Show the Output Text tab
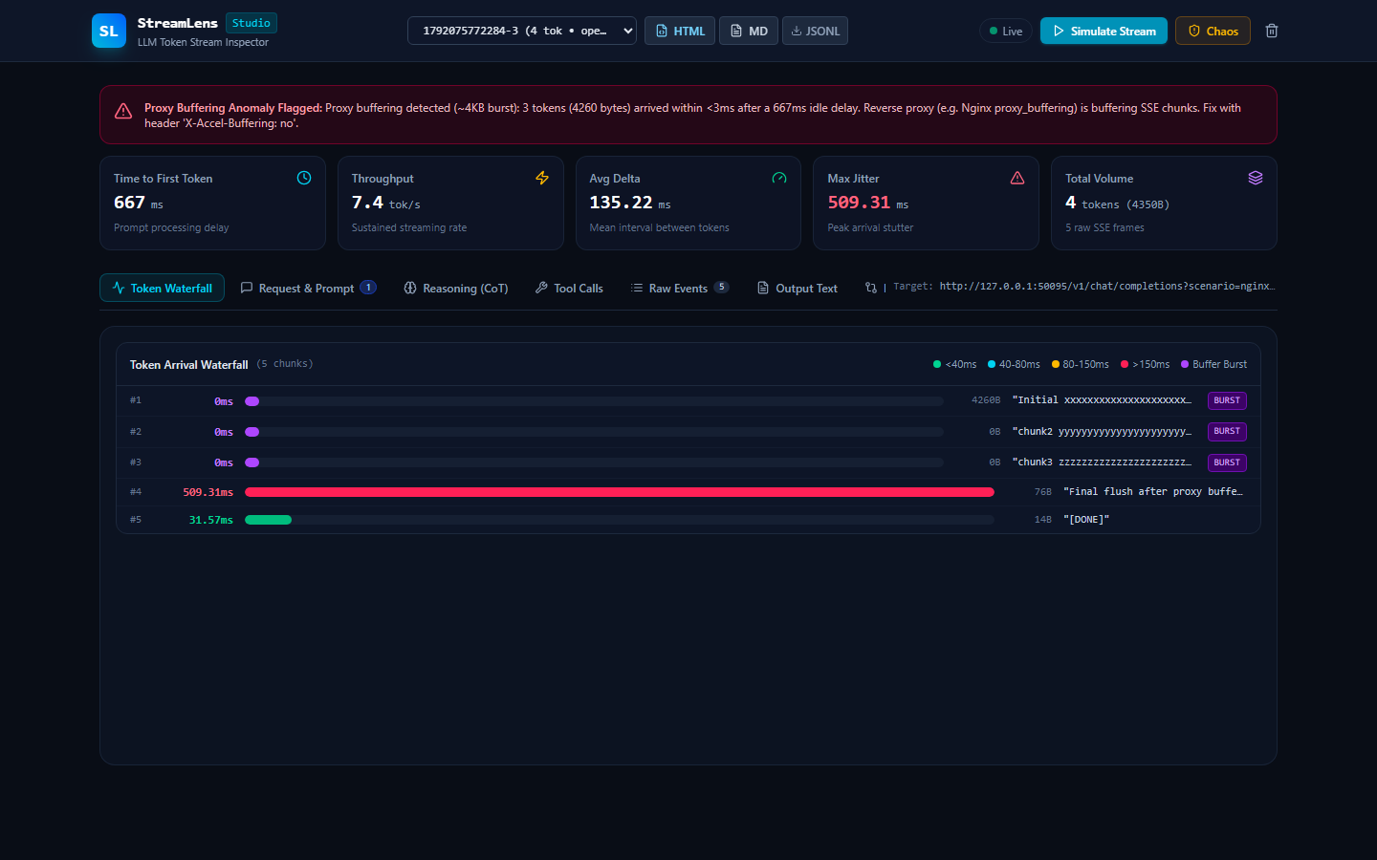This screenshot has height=860, width=1377. pyautogui.click(x=798, y=288)
